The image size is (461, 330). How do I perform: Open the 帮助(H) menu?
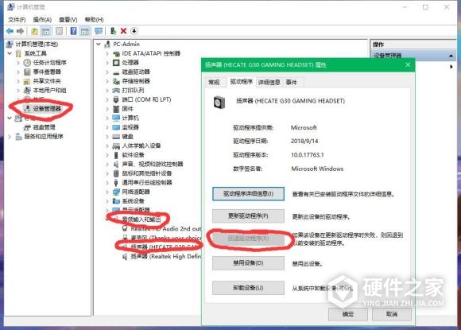tap(94, 20)
